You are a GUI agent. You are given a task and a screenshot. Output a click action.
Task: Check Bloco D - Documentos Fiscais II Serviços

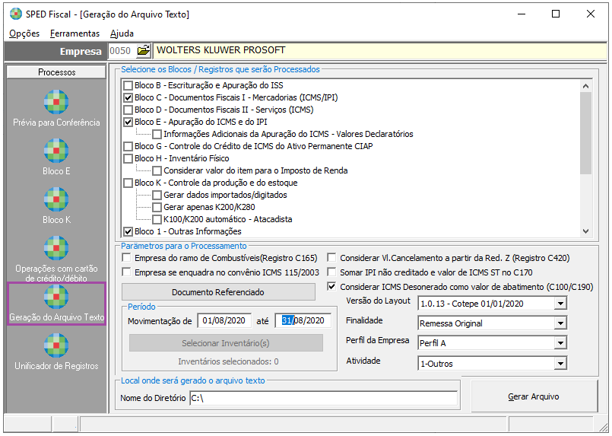pyautogui.click(x=128, y=110)
